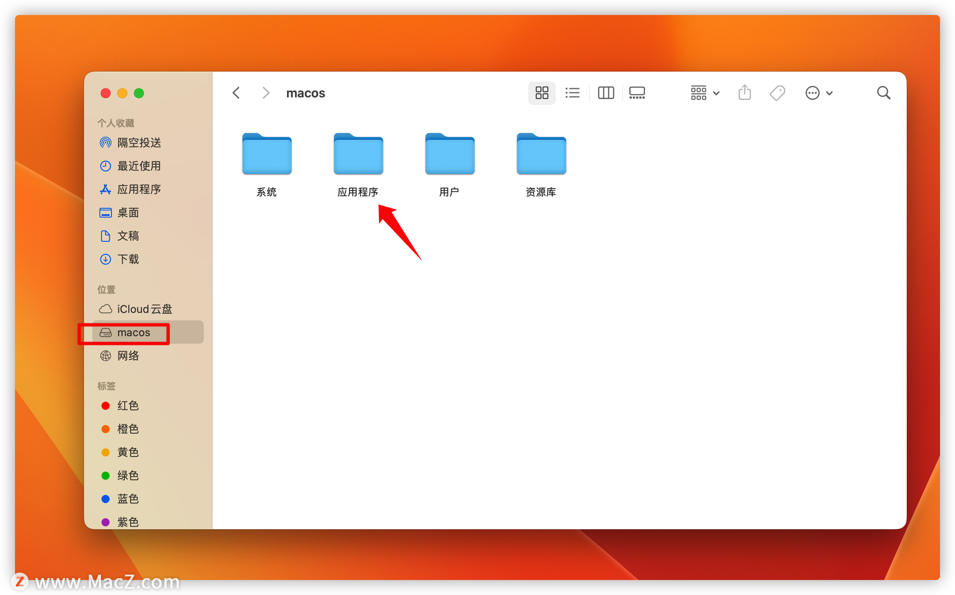Screen dimensions: 955x595
Task: Switch to list view
Action: tap(573, 93)
